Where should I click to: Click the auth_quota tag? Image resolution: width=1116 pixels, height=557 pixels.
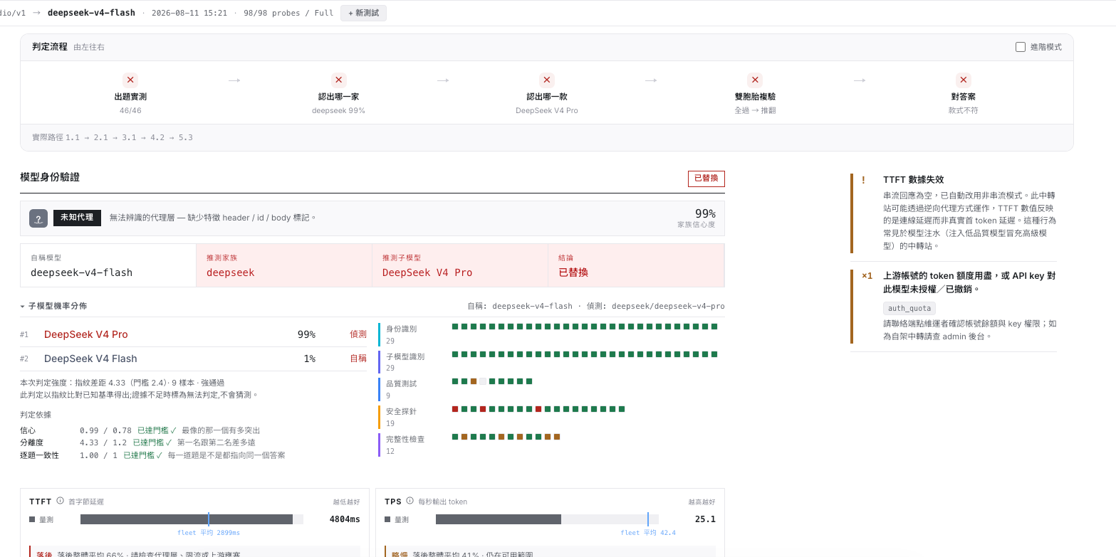coord(909,308)
